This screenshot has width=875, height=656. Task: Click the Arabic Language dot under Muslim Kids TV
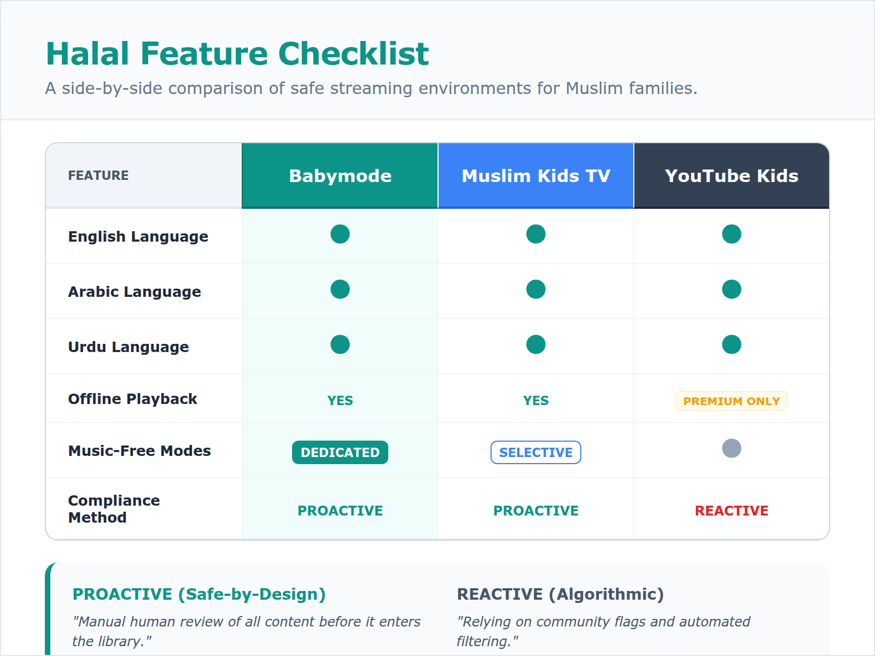point(536,289)
